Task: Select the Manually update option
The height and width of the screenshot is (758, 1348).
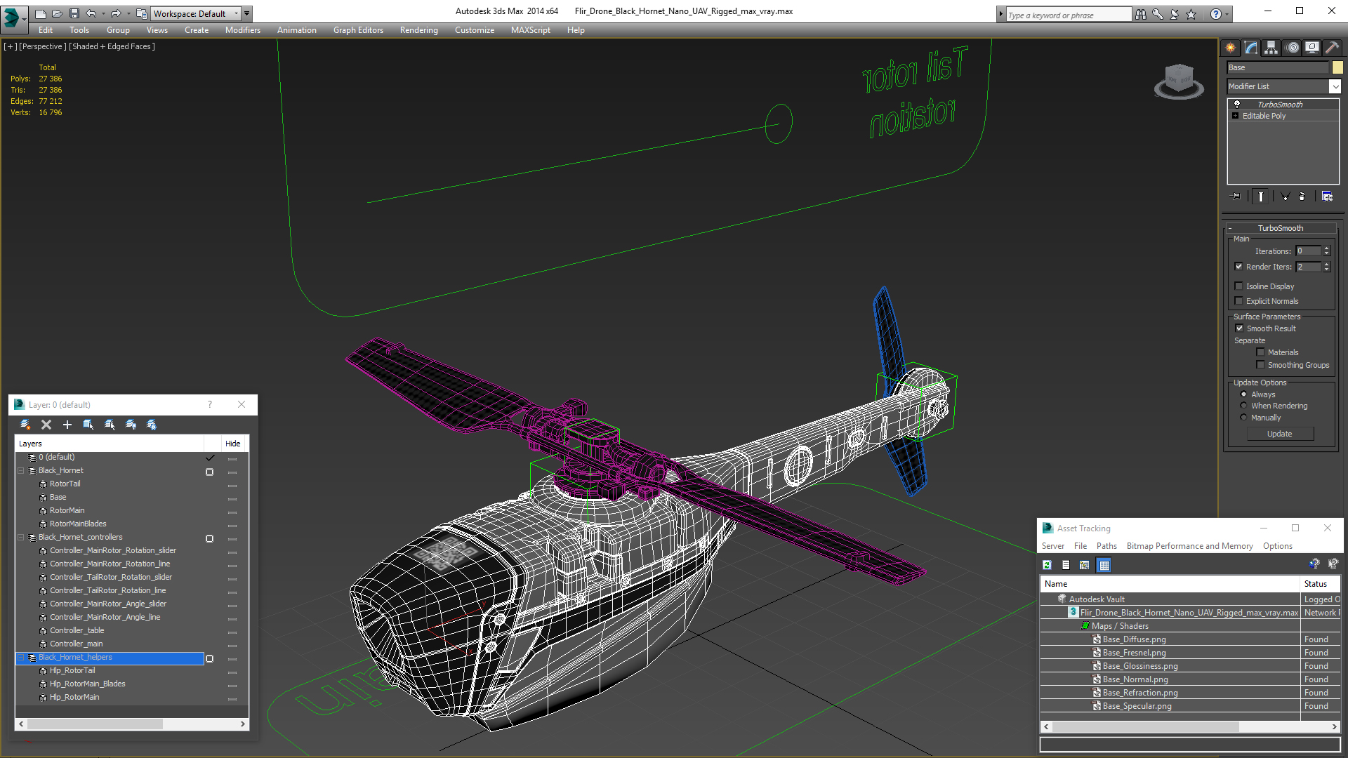Action: click(x=1243, y=418)
